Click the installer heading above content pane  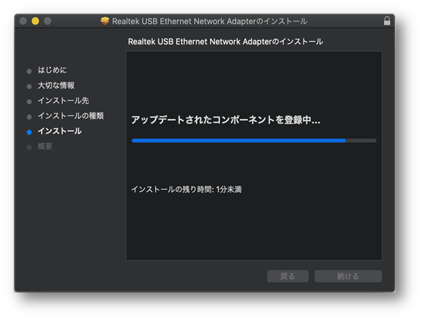[225, 42]
